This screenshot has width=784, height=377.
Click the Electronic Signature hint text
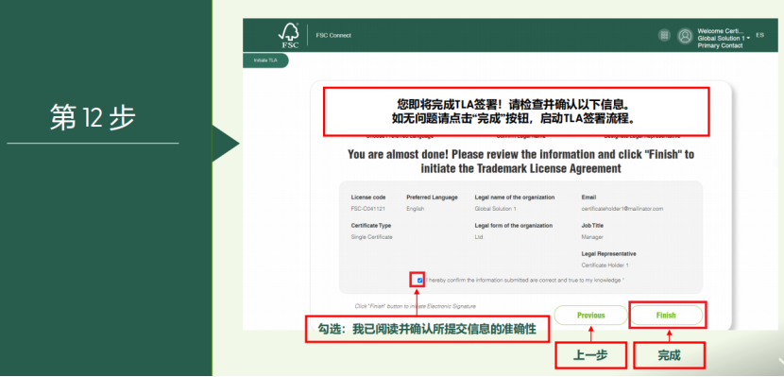[415, 306]
